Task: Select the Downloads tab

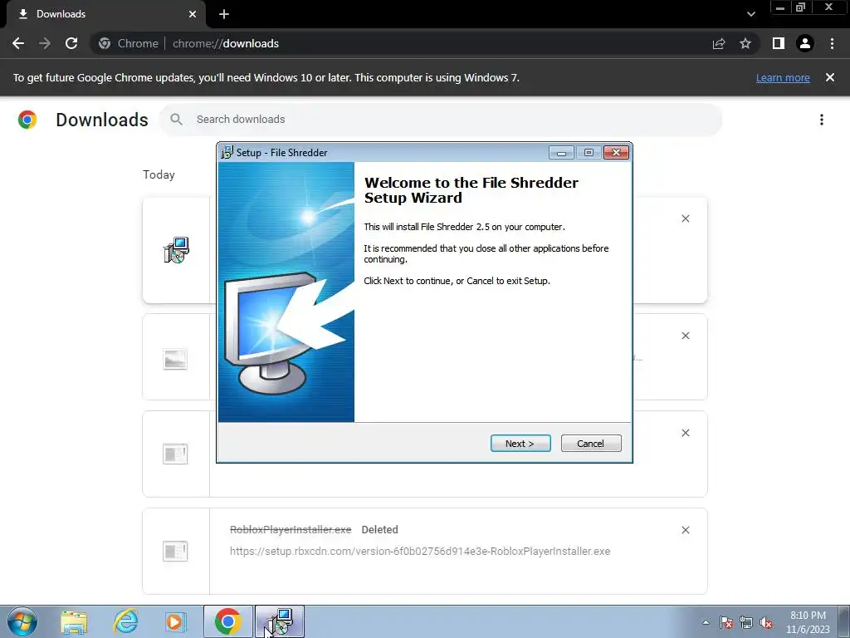Action: coord(106,14)
